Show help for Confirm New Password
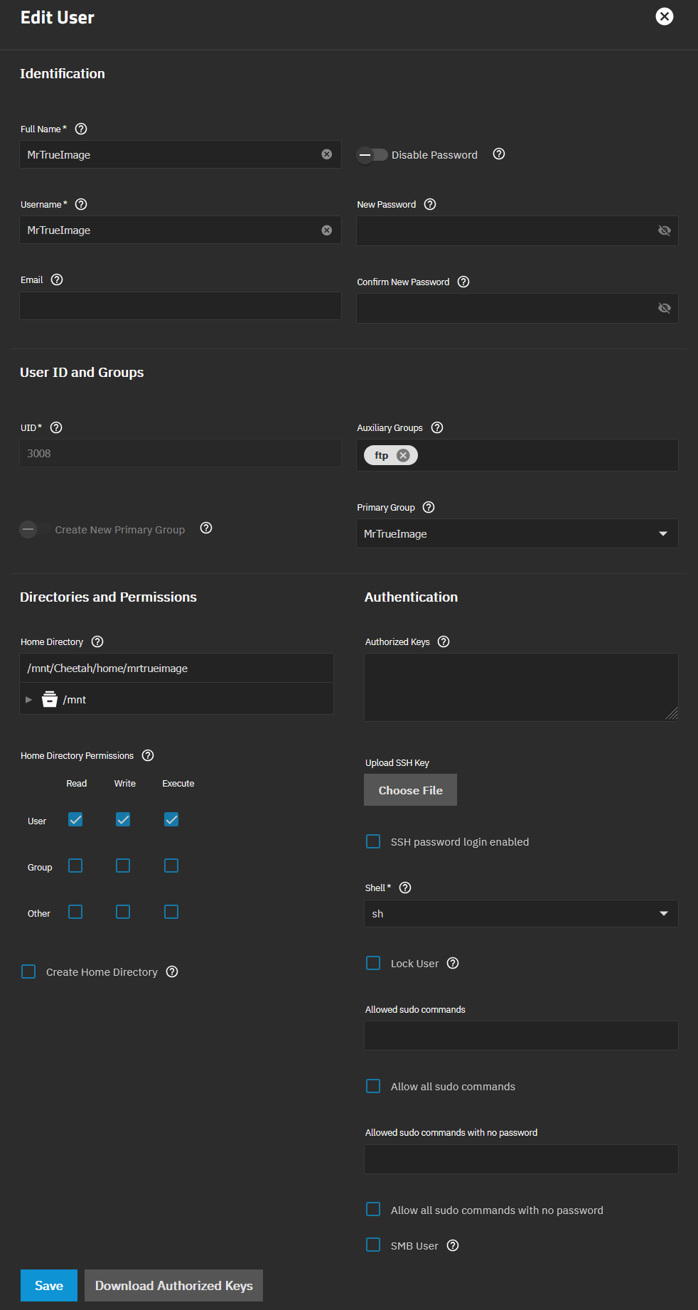This screenshot has width=698, height=1310. 463,282
